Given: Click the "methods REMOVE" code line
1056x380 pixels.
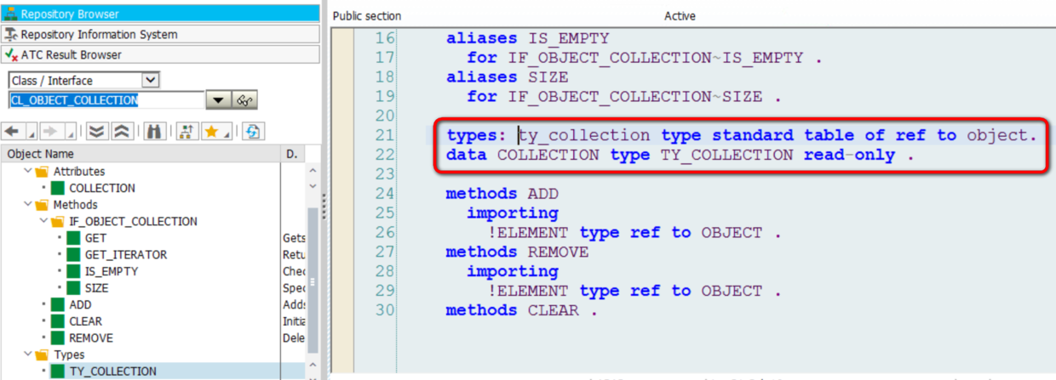Looking at the screenshot, I should pos(518,252).
